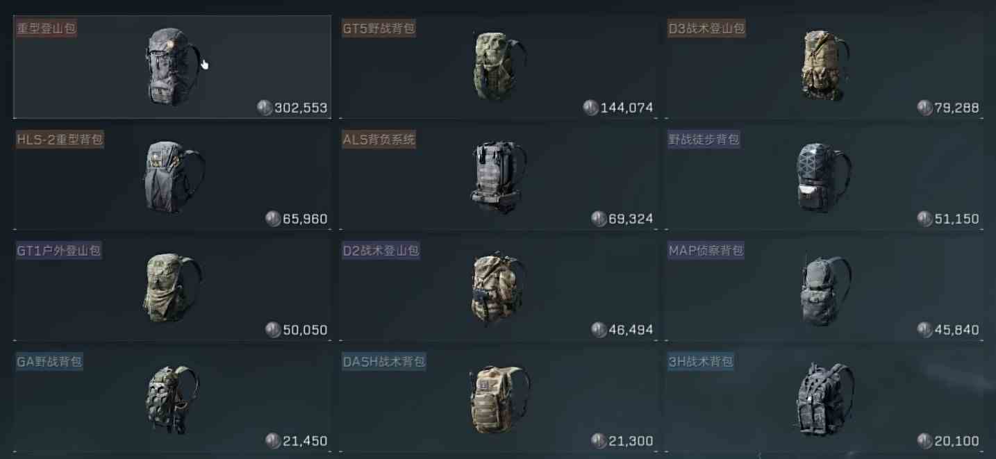Screen dimensions: 996x459
Task: Click the 重型登山包 name label
Action: click(x=46, y=28)
